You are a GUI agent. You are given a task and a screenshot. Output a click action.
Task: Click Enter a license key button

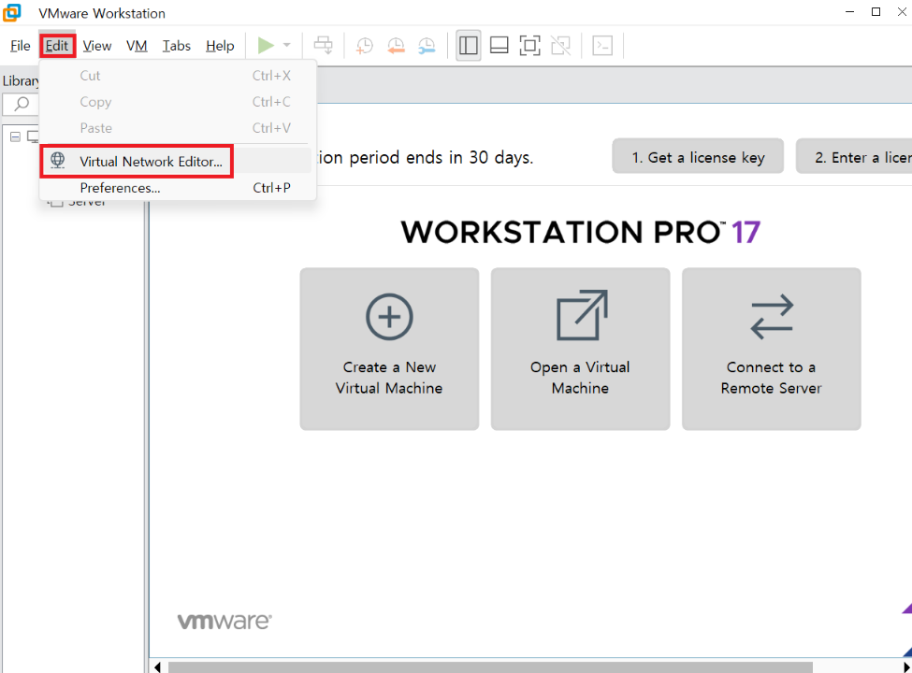point(854,157)
